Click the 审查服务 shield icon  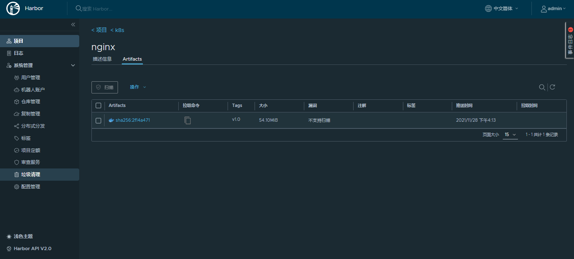point(16,162)
